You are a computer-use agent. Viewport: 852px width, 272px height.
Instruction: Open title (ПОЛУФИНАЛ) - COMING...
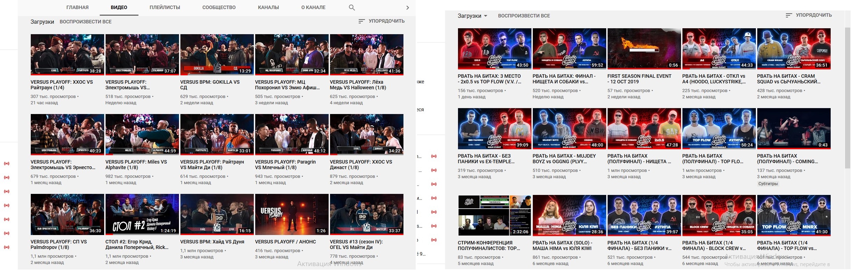pyautogui.click(x=788, y=159)
